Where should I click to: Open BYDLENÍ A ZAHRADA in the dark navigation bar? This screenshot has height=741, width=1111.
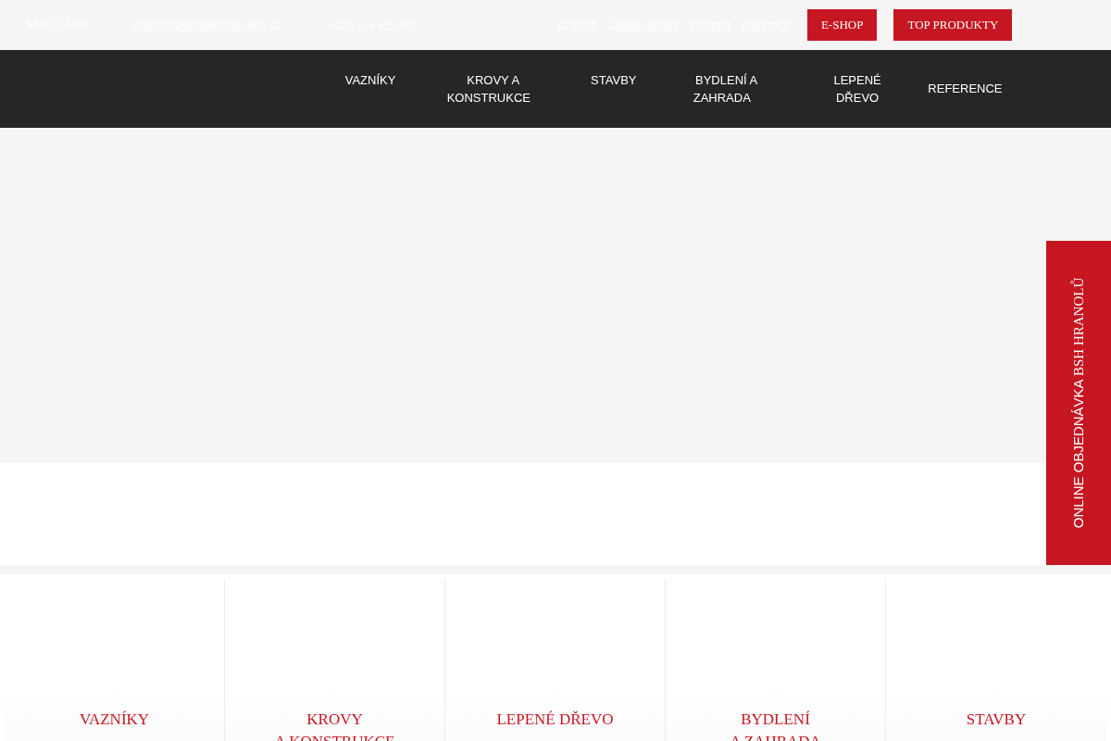726,89
